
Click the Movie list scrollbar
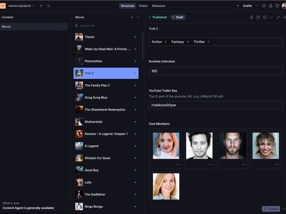(x=142, y=45)
